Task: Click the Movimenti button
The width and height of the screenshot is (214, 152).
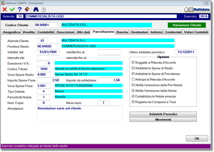Action: point(163,119)
